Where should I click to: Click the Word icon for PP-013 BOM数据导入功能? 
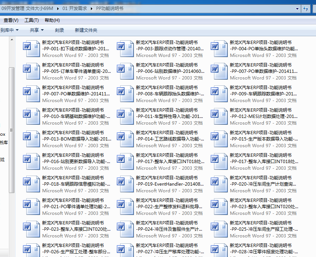[31, 139]
